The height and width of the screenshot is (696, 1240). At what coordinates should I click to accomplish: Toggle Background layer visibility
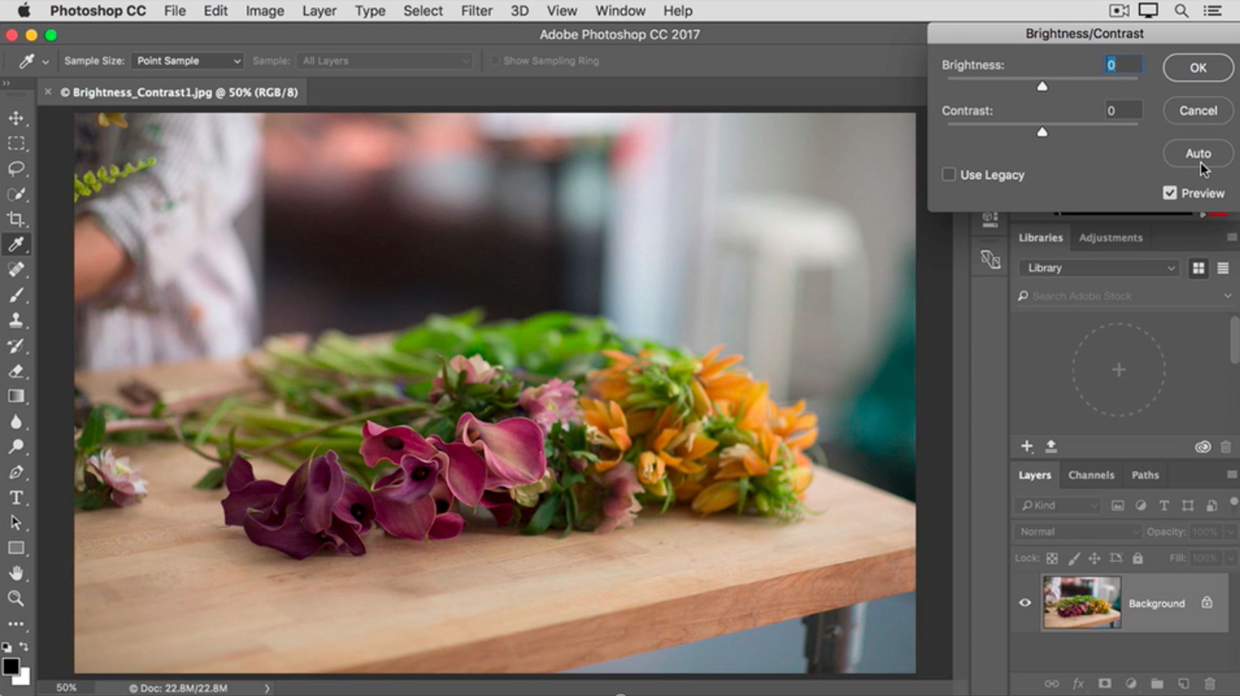point(1026,602)
